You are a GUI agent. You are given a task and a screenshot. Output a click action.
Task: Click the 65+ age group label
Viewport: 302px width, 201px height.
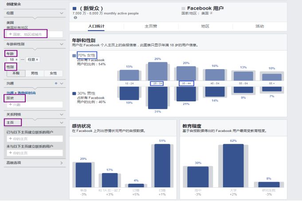click(272, 84)
